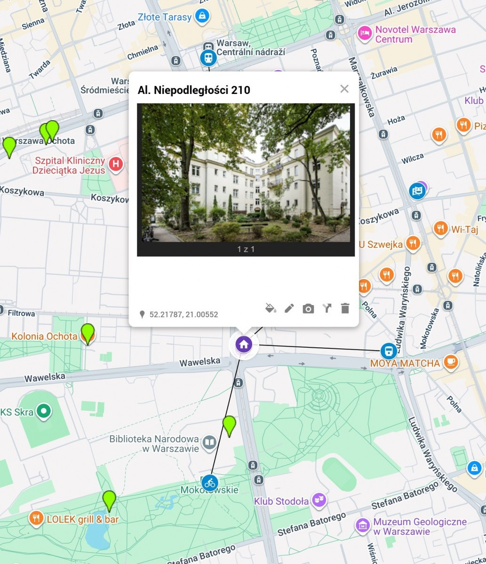Select the blue bicycle marker near Mokotowskie
Viewport: 486px width, 564px height.
tap(210, 483)
